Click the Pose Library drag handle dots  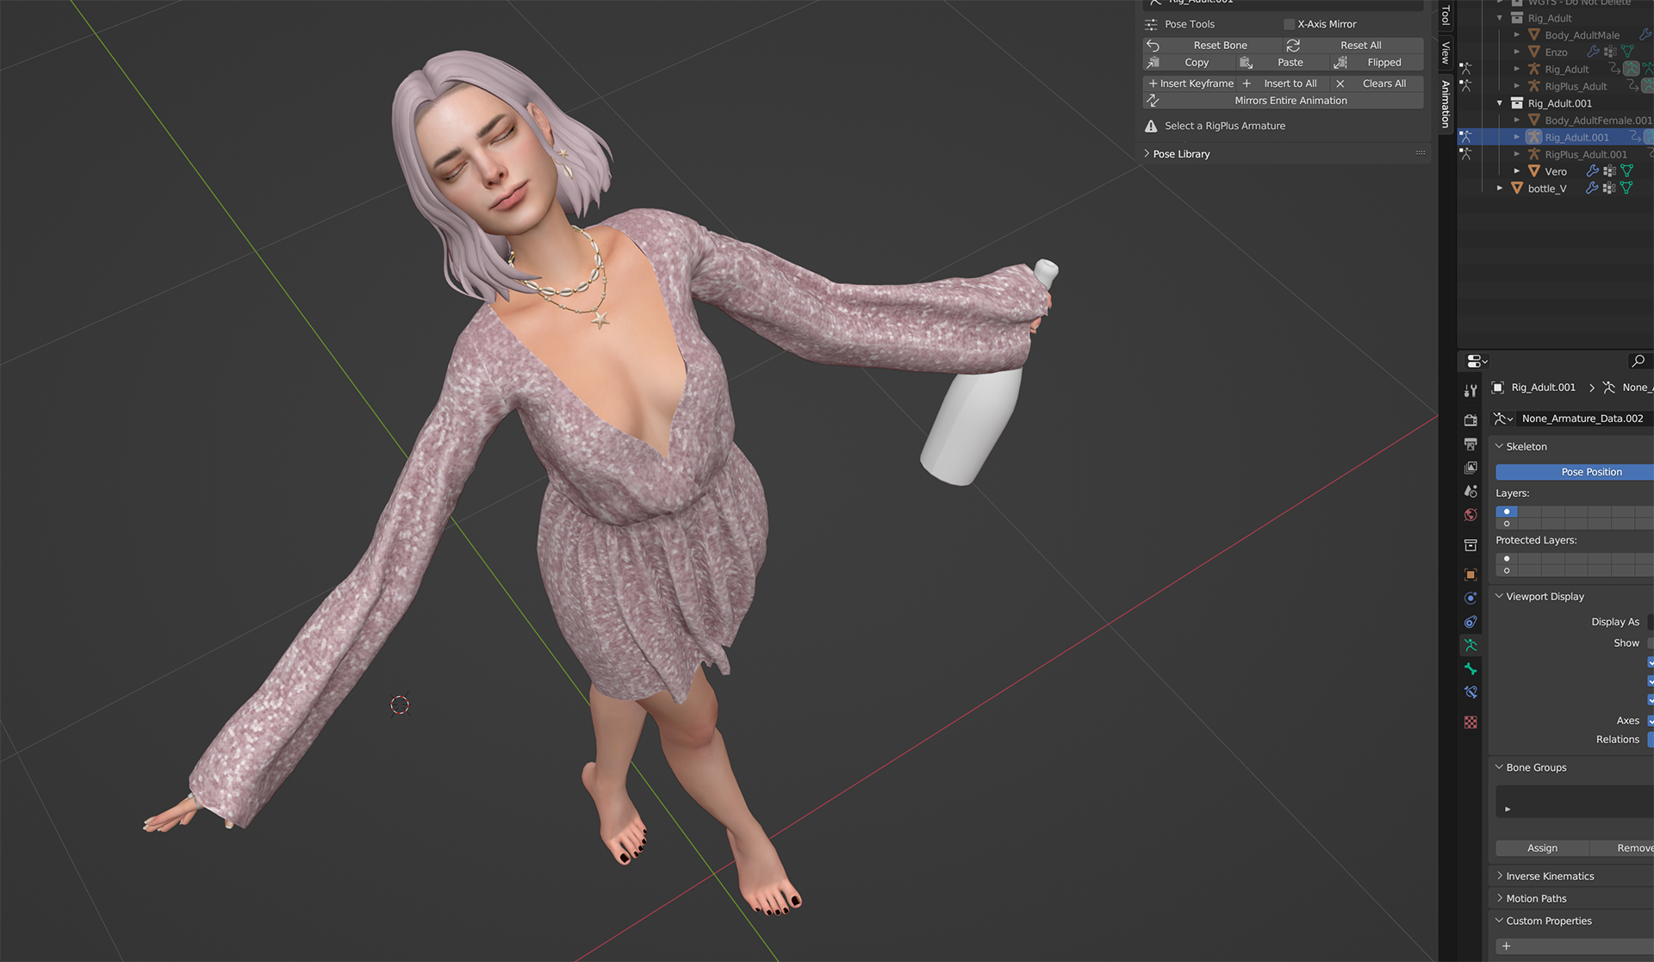pyautogui.click(x=1421, y=153)
